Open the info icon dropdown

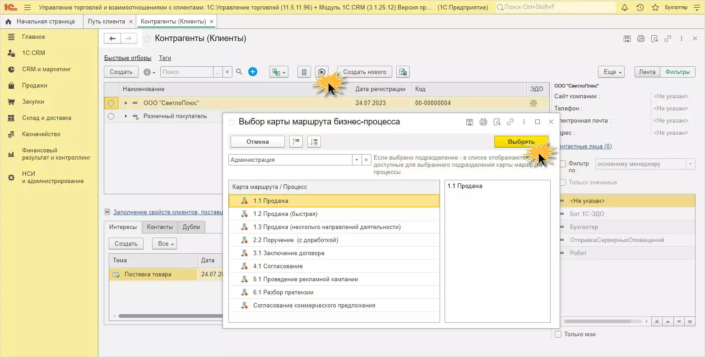149,72
